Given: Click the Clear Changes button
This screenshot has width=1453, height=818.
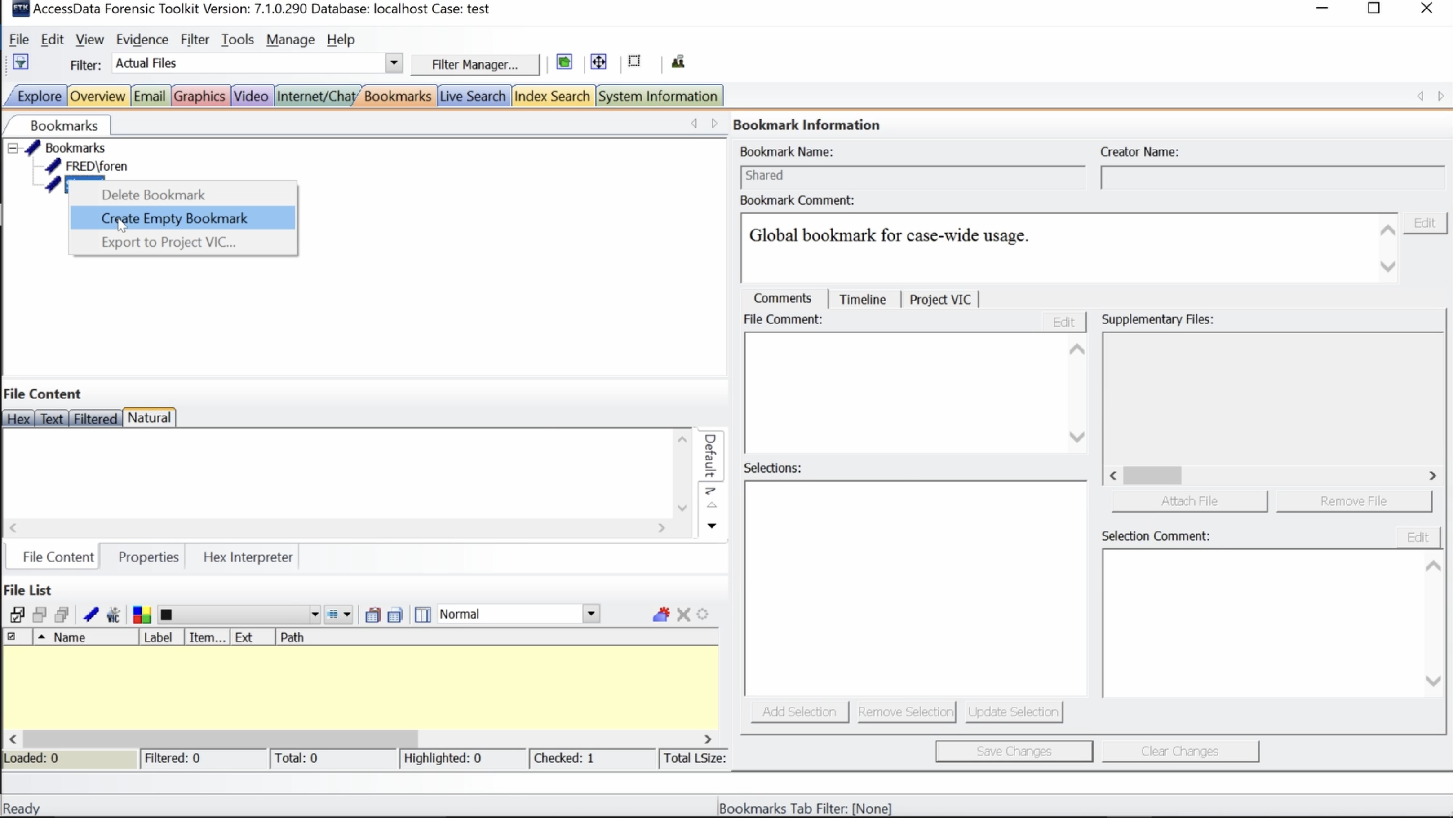Looking at the screenshot, I should 1180,752.
